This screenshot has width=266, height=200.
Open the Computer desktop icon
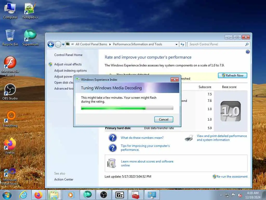[10, 11]
